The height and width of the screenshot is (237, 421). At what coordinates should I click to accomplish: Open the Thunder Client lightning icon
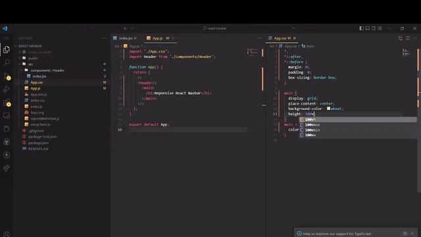coord(7,155)
